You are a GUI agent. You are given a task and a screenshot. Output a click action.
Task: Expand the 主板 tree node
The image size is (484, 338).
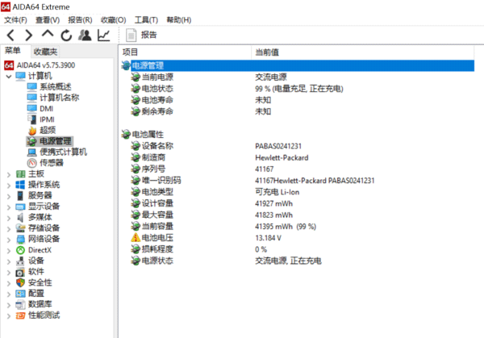pyautogui.click(x=9, y=174)
